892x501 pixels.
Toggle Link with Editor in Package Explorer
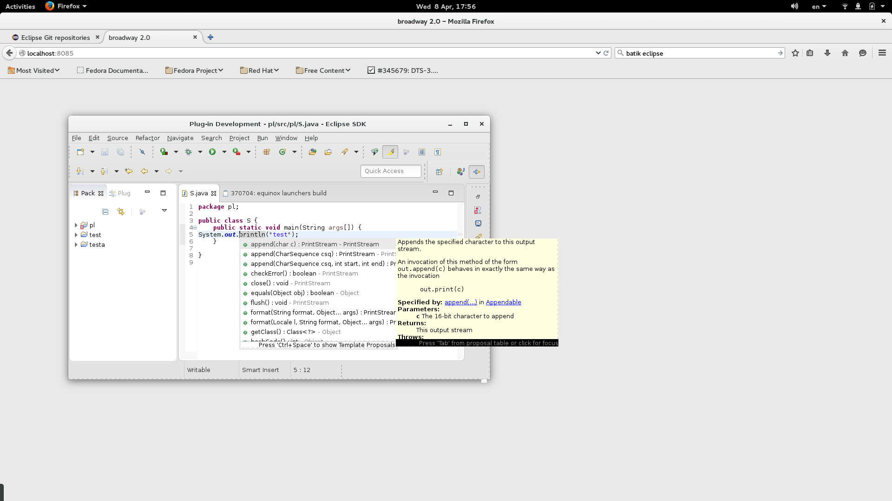(121, 212)
